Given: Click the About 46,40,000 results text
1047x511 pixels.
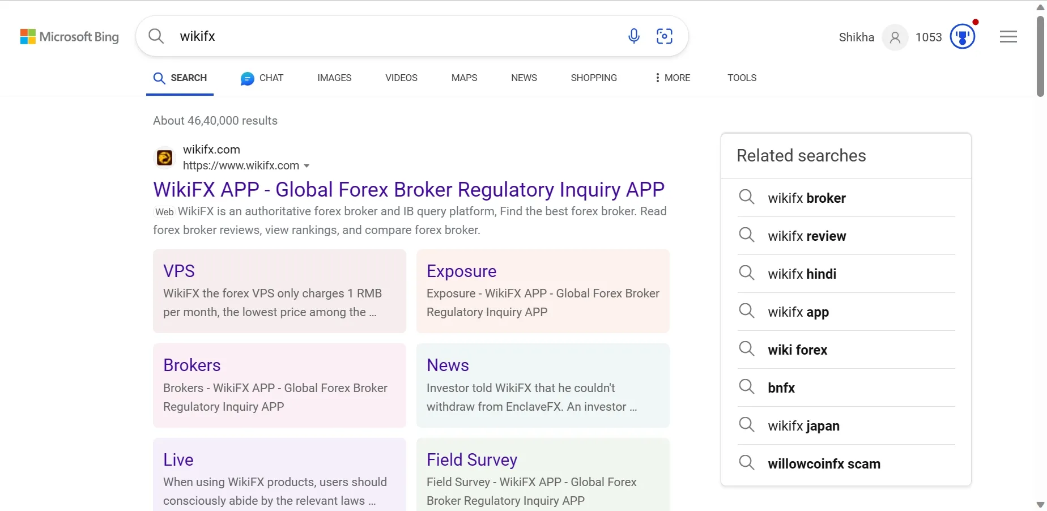Looking at the screenshot, I should (x=215, y=121).
